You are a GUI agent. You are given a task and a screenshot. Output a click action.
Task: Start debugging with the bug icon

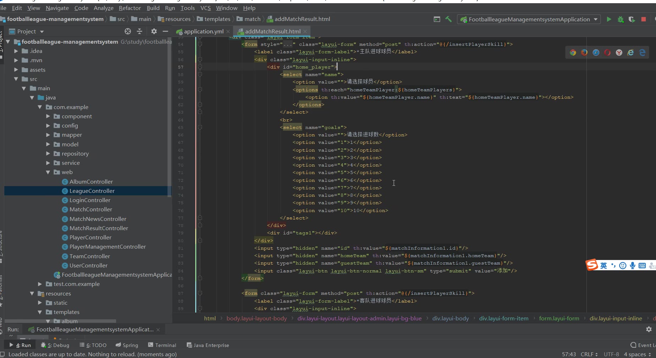point(621,19)
